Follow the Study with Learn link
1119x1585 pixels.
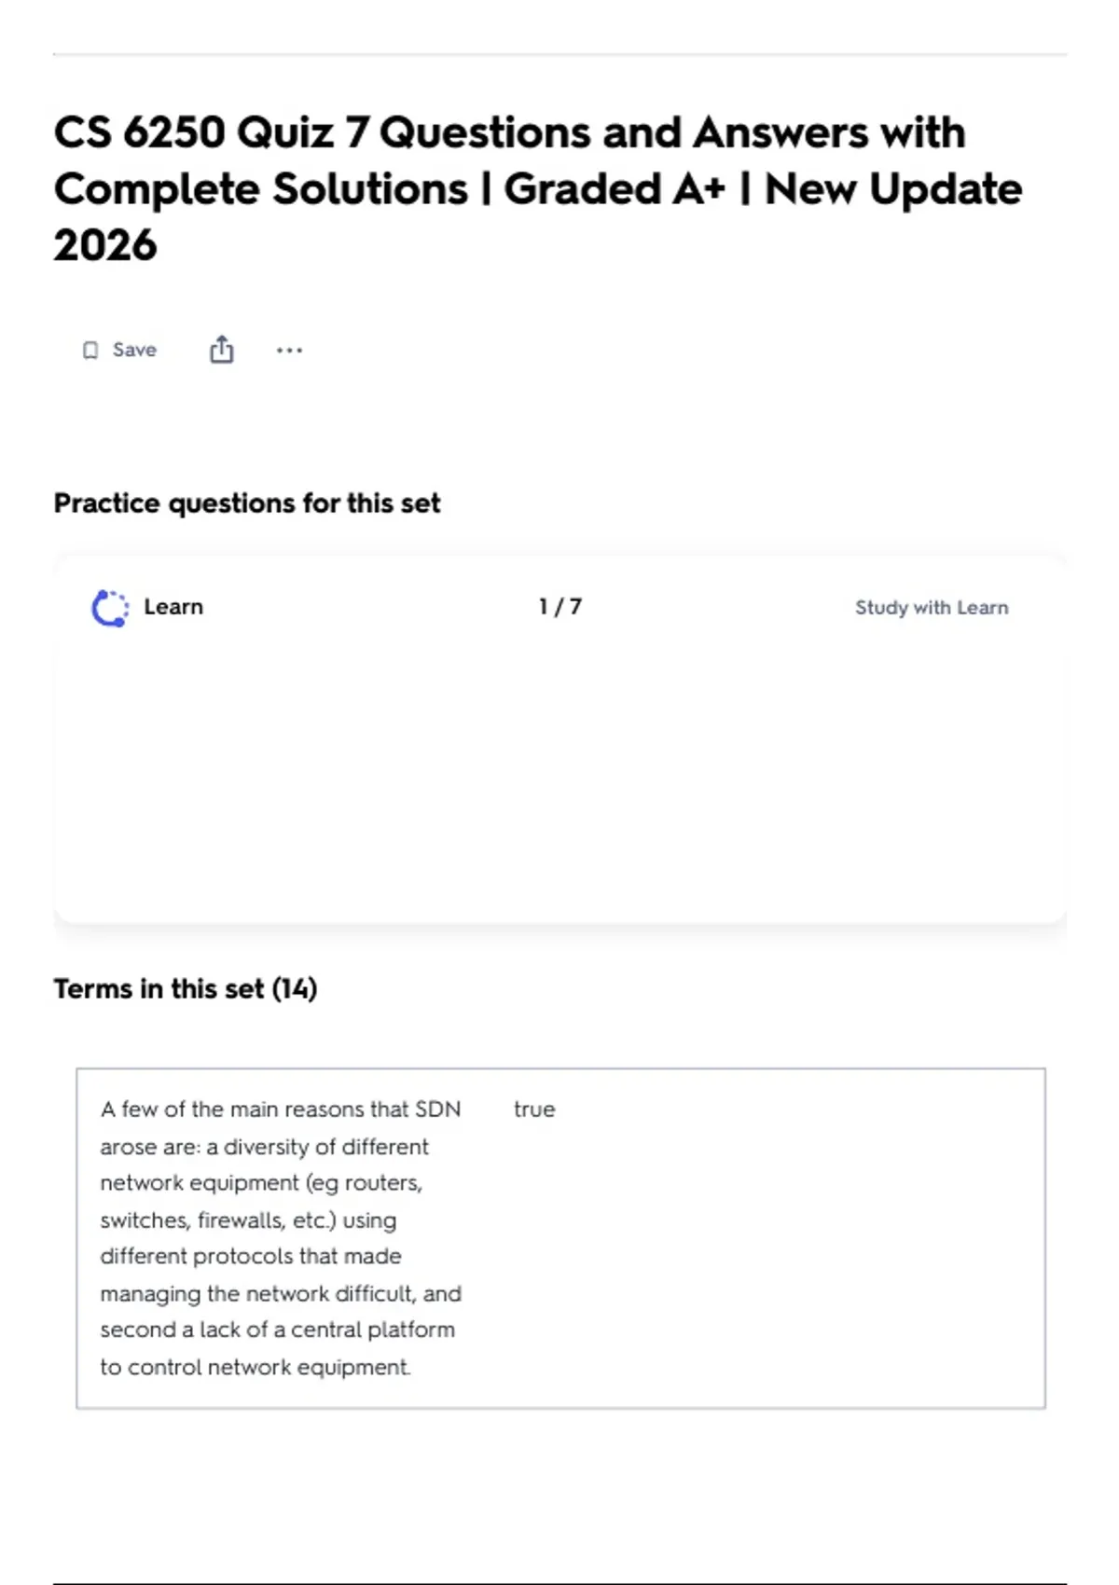click(932, 608)
